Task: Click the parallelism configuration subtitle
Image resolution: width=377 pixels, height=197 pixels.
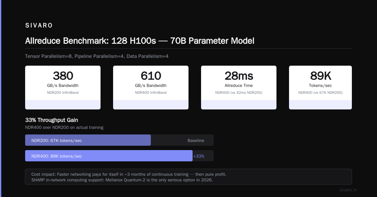Action: point(97,56)
